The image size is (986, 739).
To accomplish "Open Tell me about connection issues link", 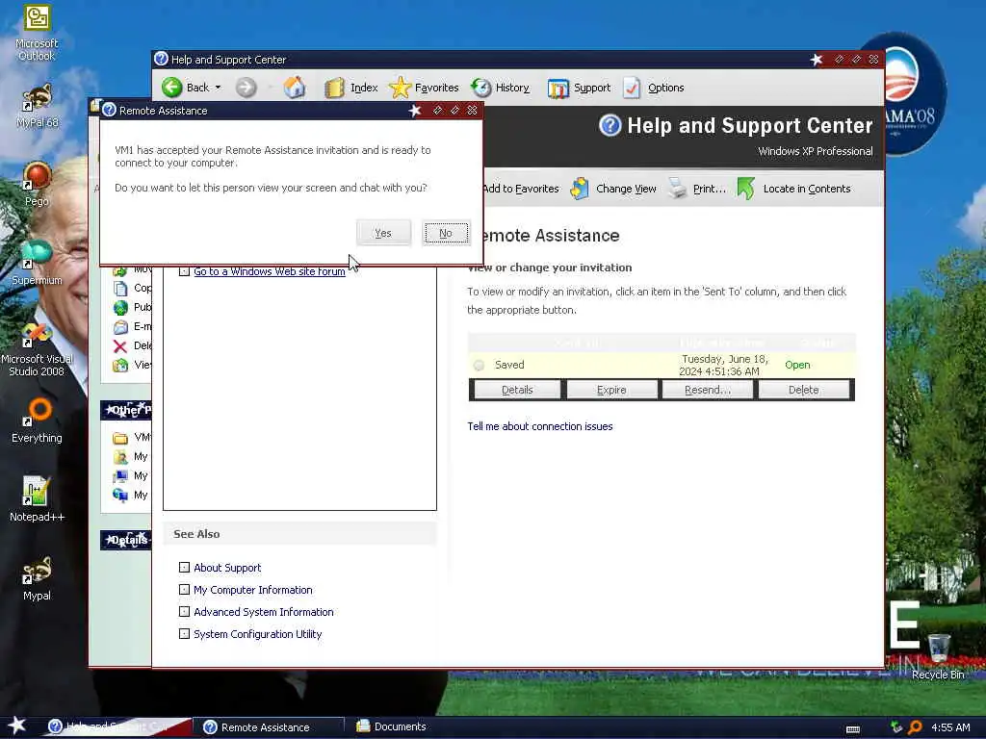I will tap(539, 426).
